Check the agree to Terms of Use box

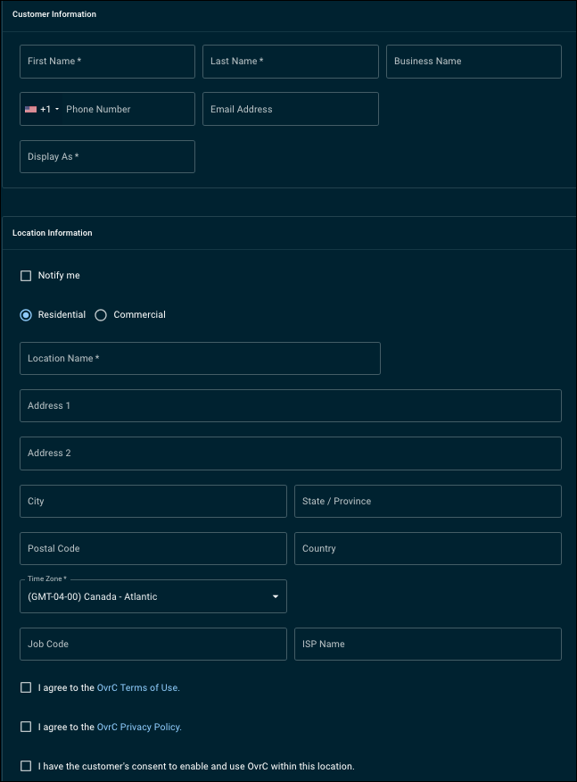pos(26,687)
